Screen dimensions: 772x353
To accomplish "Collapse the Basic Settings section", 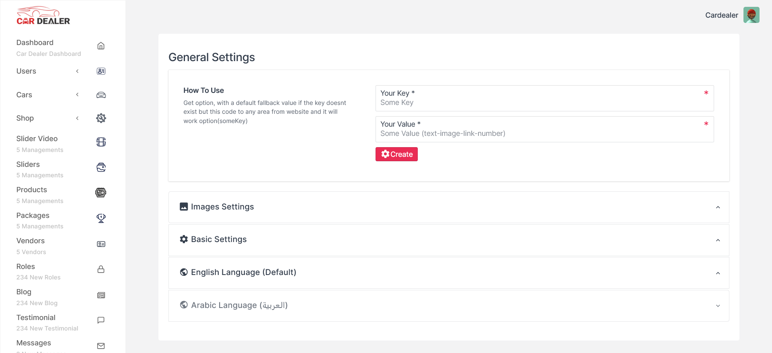I will point(718,240).
